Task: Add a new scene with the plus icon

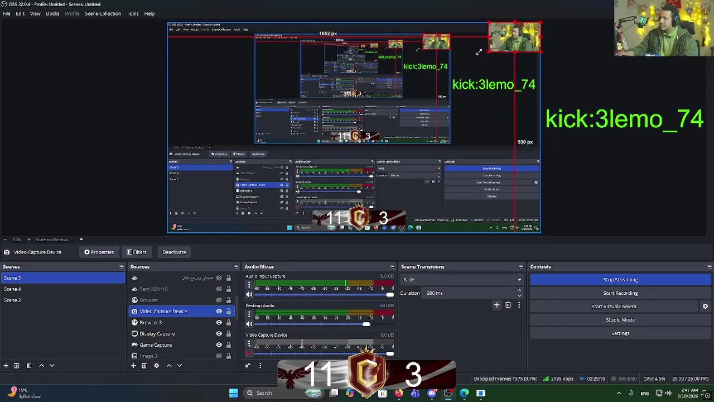Action: [6, 366]
